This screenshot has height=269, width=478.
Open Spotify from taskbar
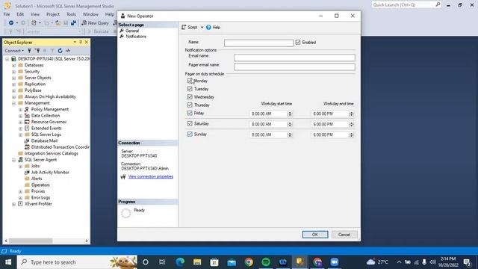[x=266, y=262]
